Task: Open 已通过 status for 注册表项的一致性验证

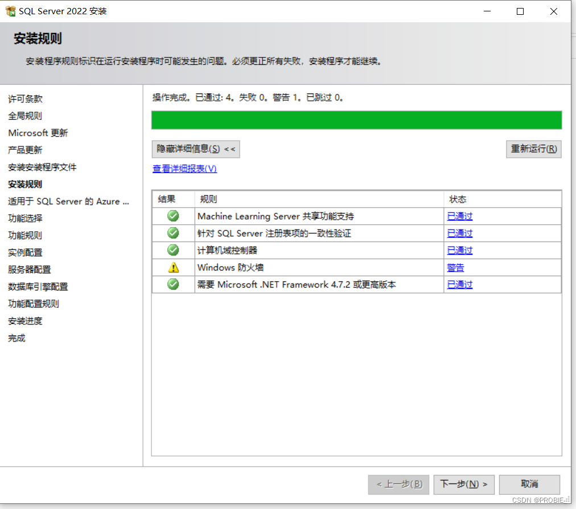Action: 459,233
